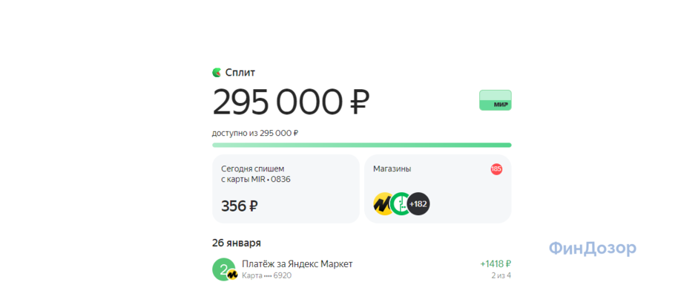The width and height of the screenshot is (698, 285).
Task: Select the green store logo icon
Action: coord(401,204)
